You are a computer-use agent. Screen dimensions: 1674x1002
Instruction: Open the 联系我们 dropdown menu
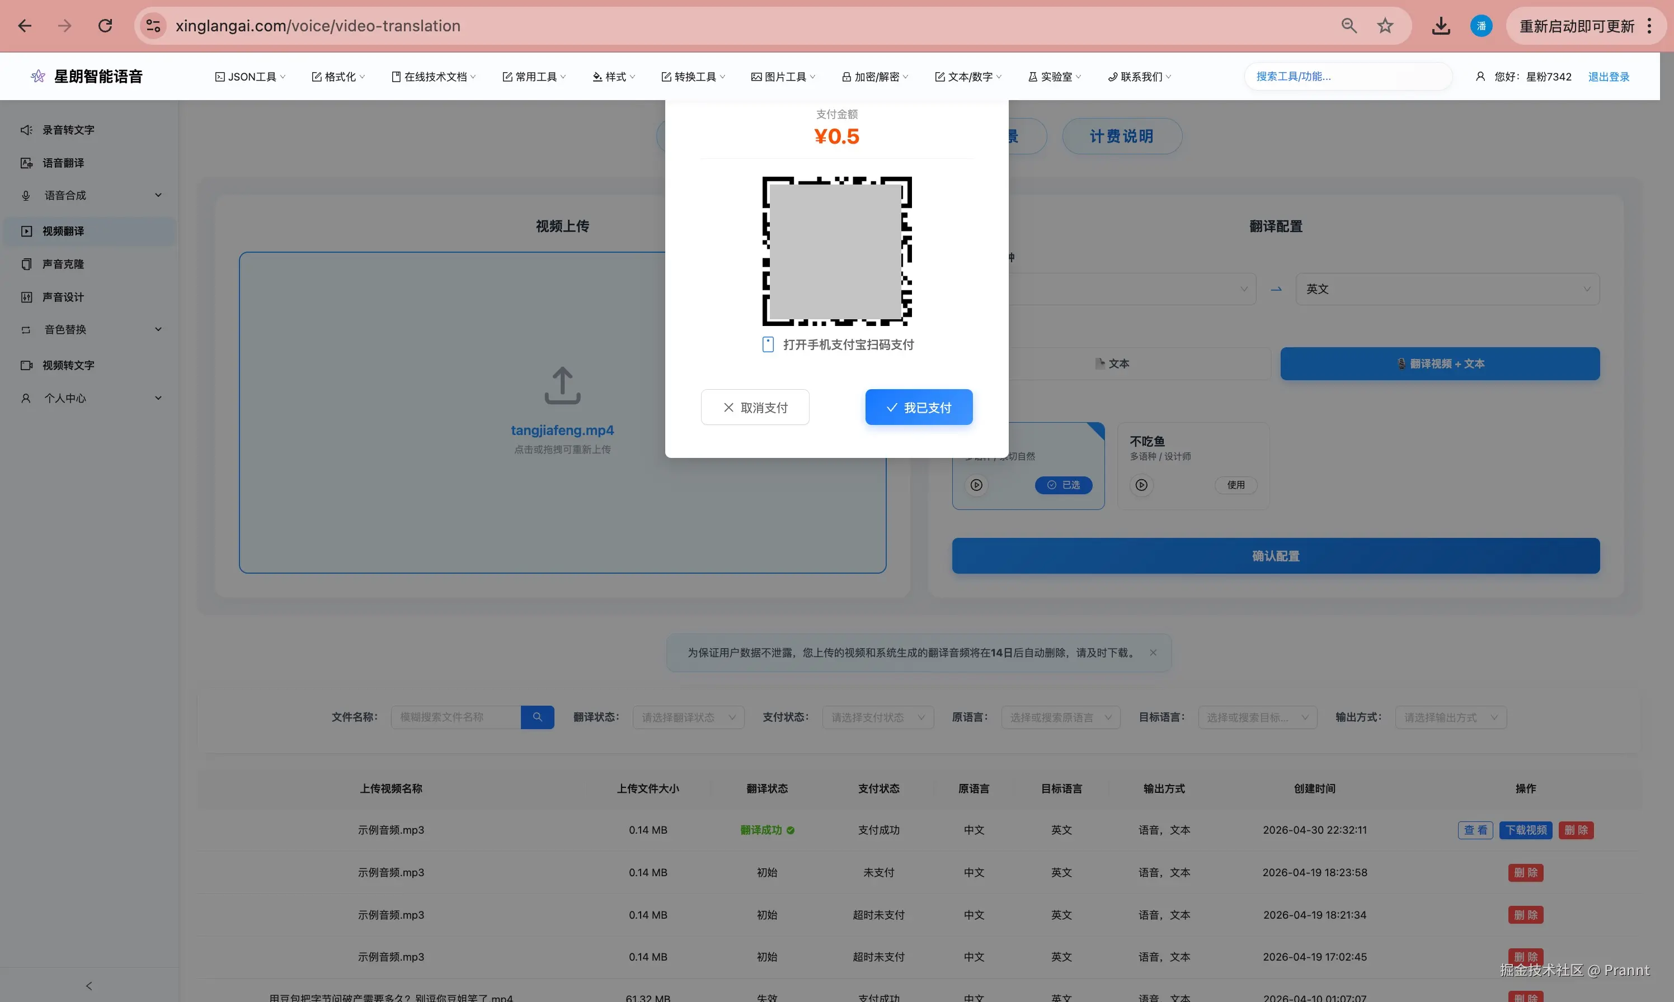coord(1139,76)
